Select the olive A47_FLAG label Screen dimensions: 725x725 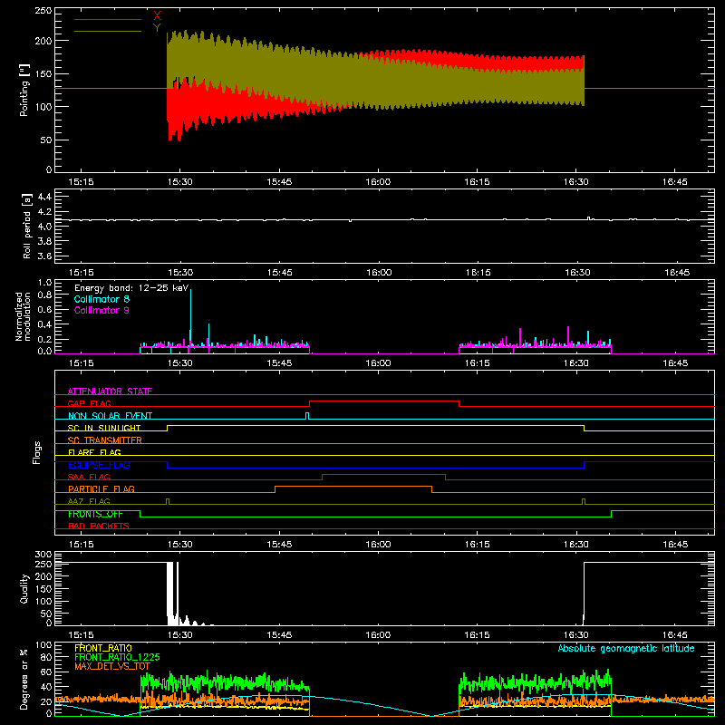pos(89,501)
